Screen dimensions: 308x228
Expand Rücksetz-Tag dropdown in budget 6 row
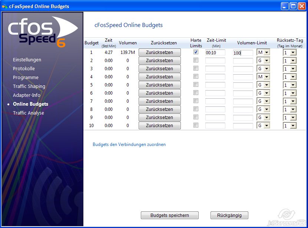coord(290,93)
